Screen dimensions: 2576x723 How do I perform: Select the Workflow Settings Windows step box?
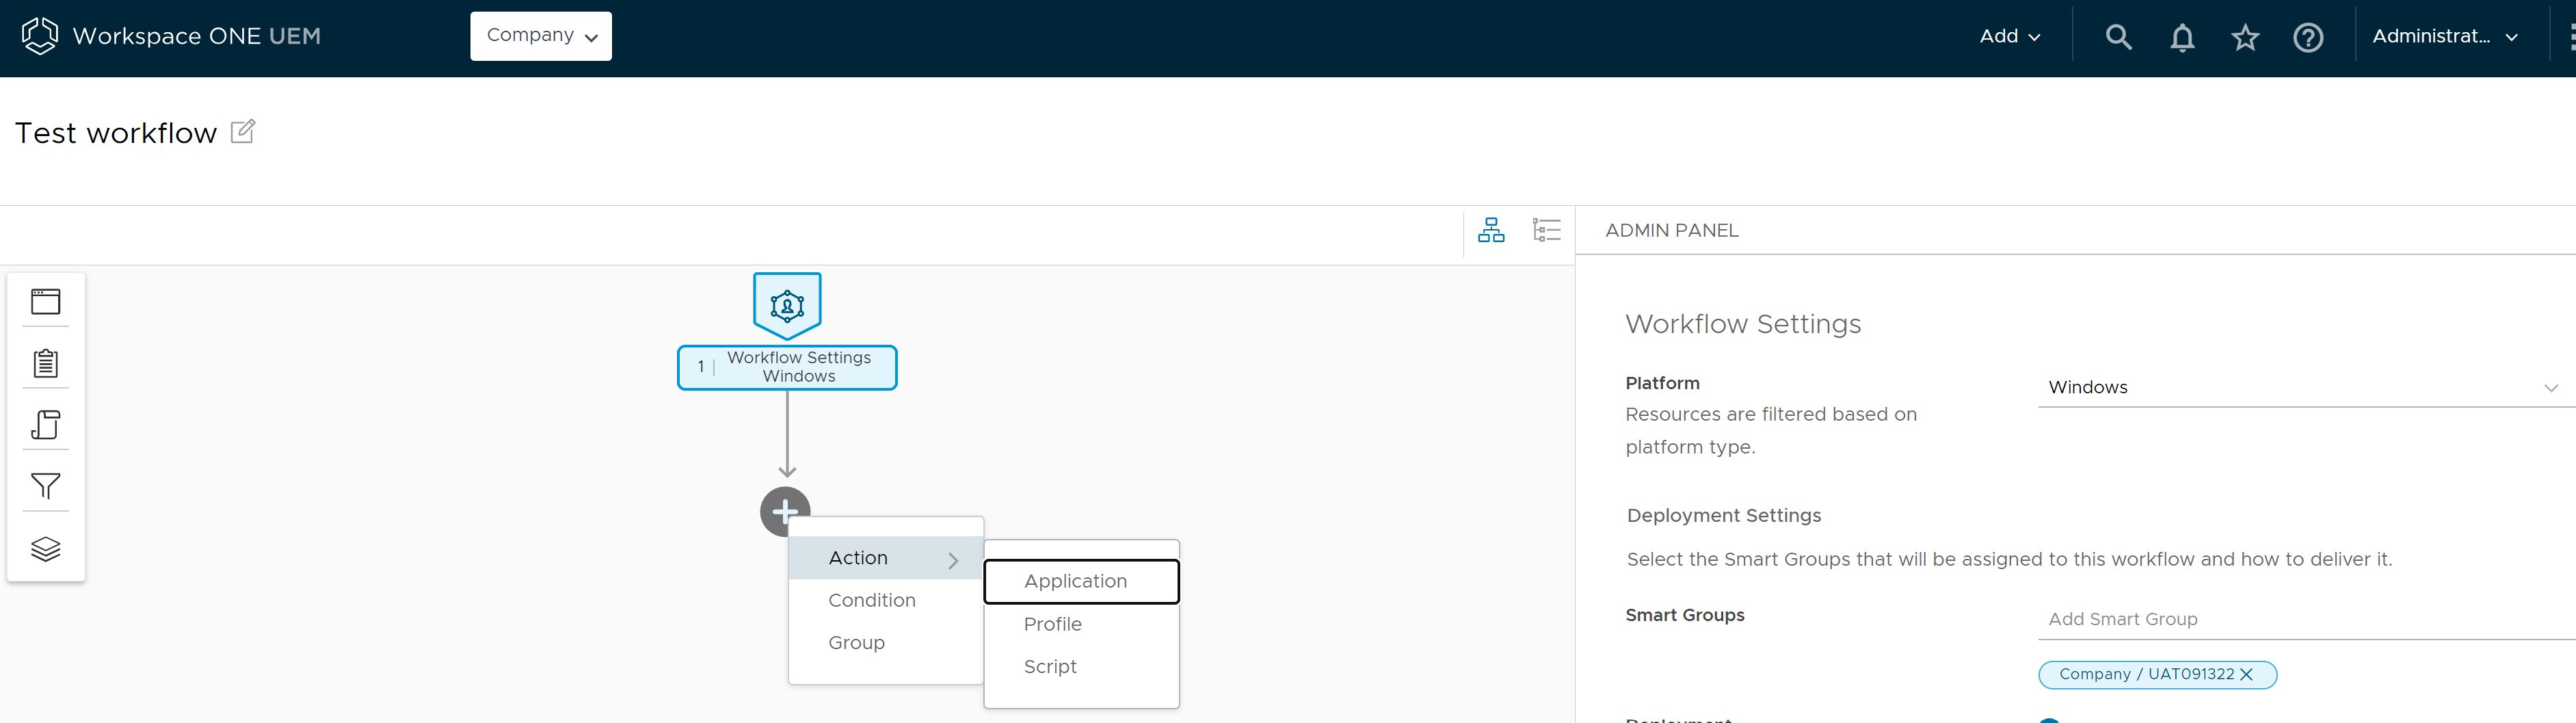[x=787, y=367]
